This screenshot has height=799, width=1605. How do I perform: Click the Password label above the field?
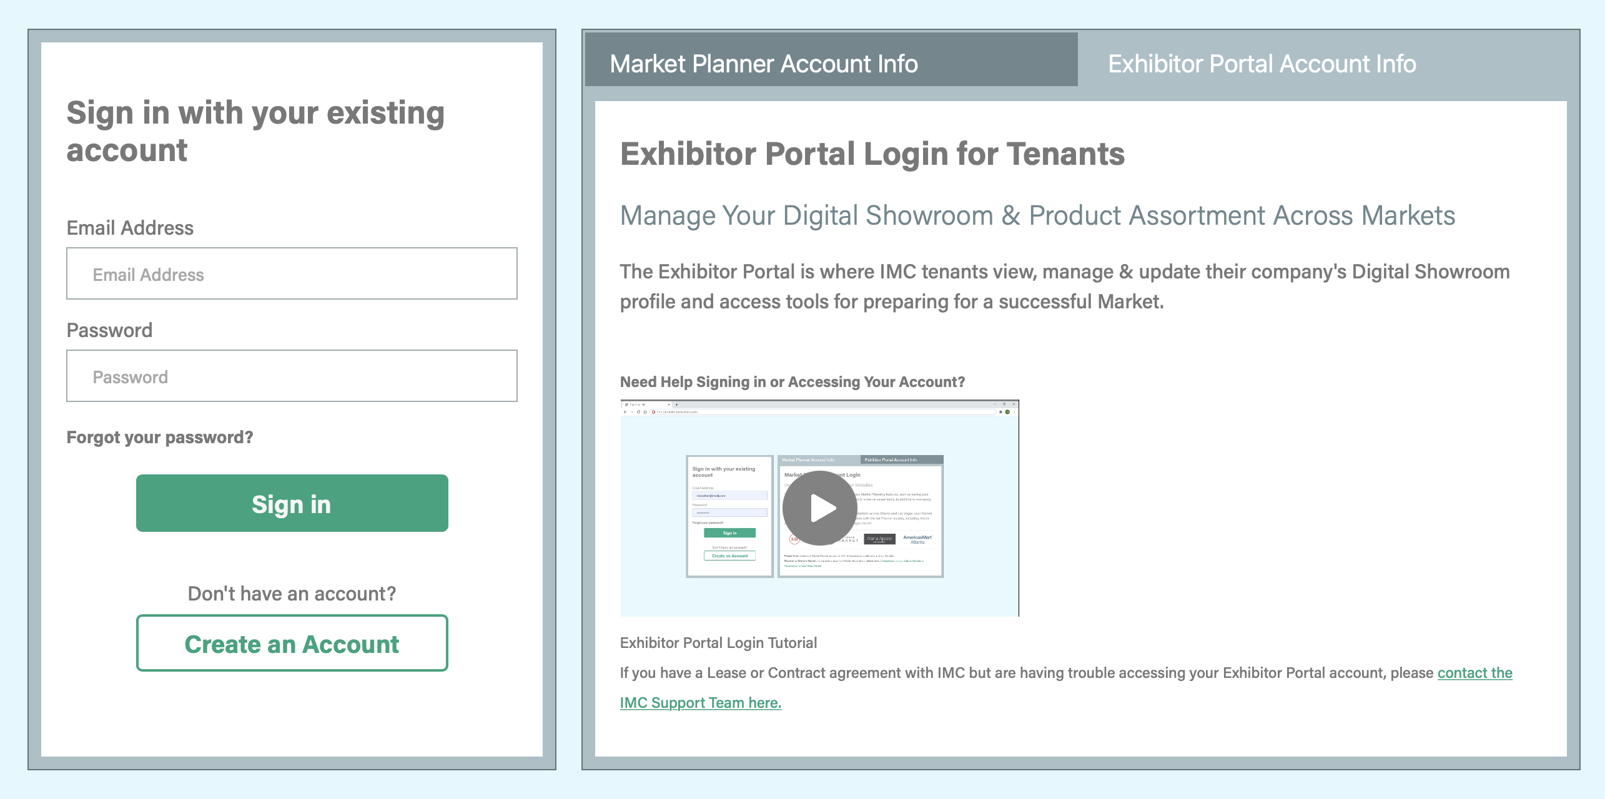tap(109, 330)
